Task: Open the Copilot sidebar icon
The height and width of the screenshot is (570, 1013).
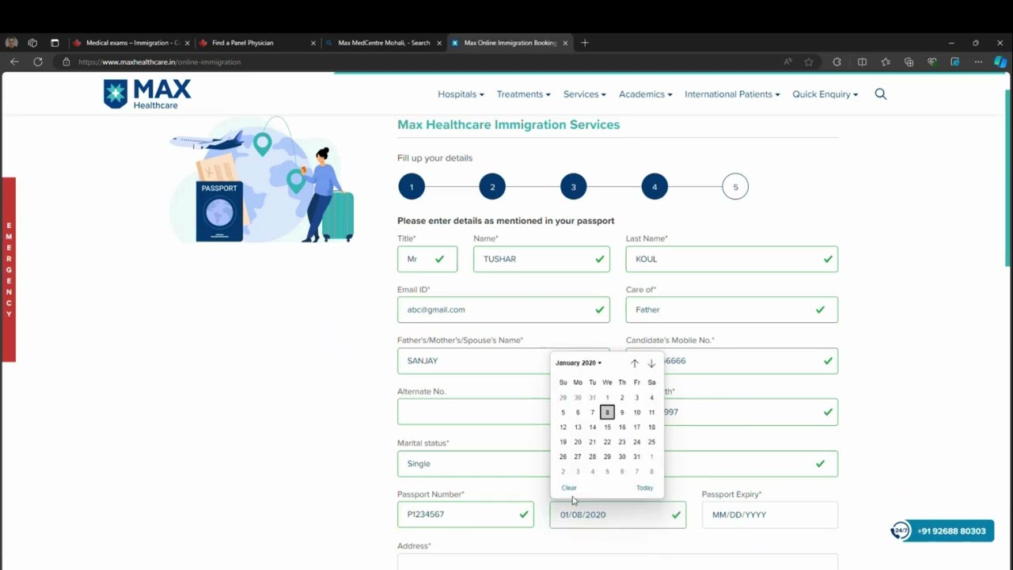Action: pyautogui.click(x=1001, y=62)
